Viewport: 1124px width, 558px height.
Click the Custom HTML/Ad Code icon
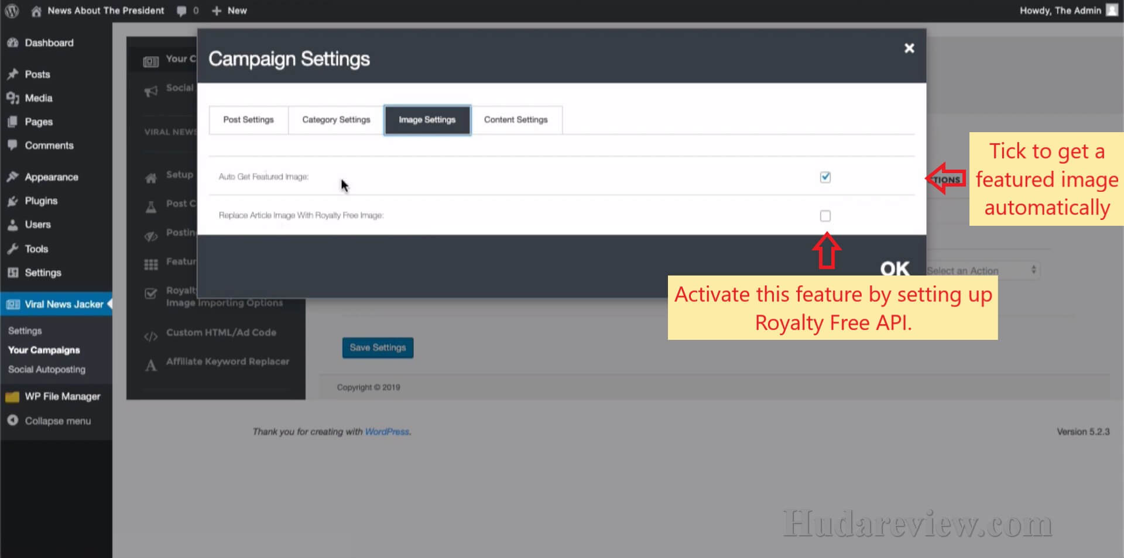tap(151, 336)
